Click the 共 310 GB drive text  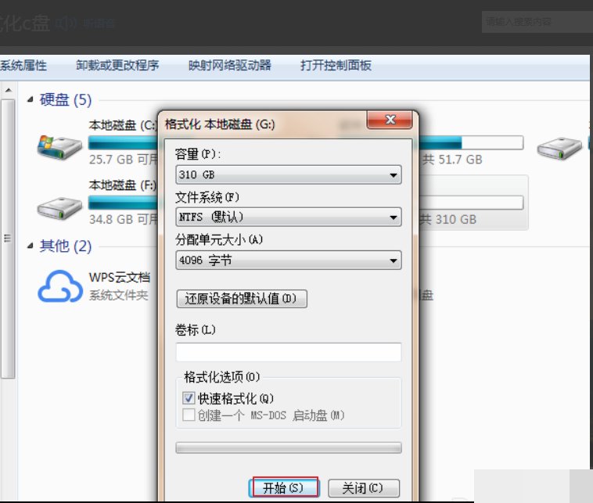pos(448,219)
